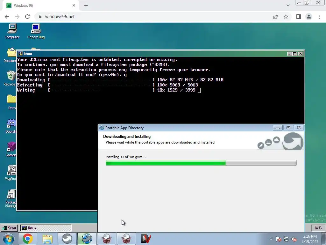Viewport: 326px width, 245px height.
Task: Click the Writing progress line in terminal
Action: [109, 90]
